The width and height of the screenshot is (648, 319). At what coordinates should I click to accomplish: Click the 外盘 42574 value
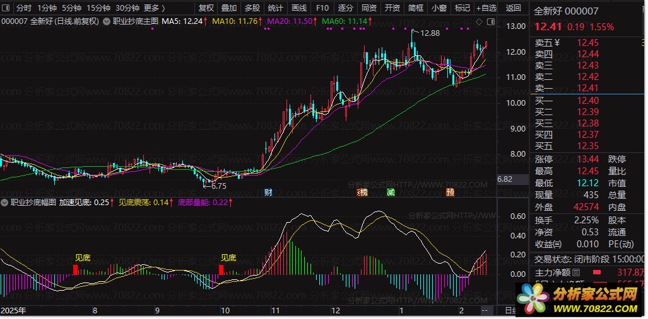click(x=586, y=207)
